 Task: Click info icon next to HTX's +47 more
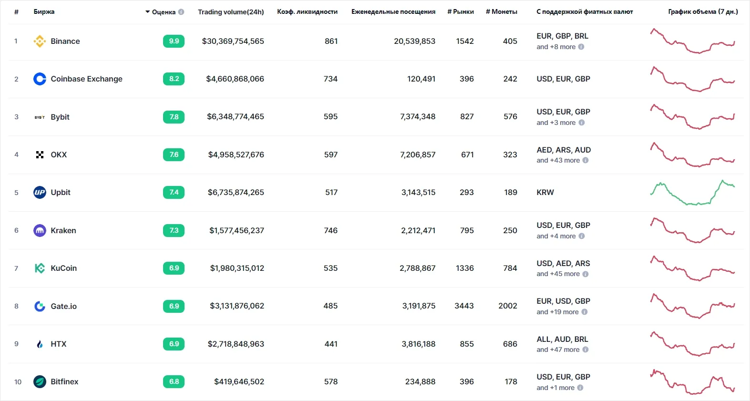pyautogui.click(x=586, y=350)
